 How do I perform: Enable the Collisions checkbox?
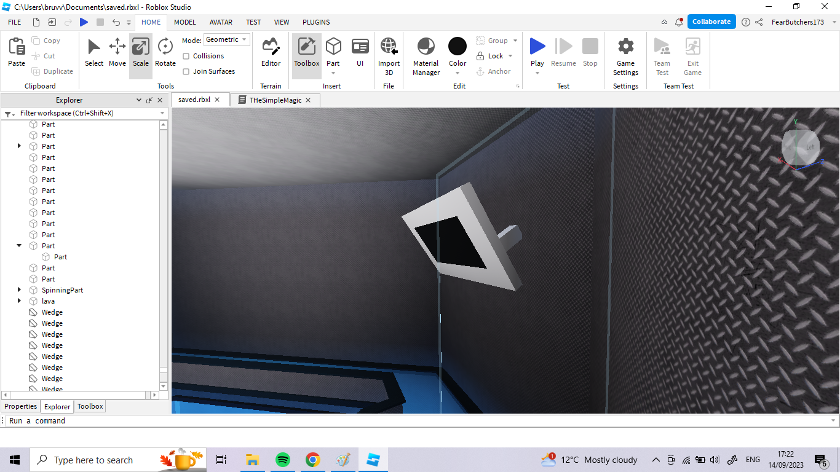pyautogui.click(x=186, y=56)
